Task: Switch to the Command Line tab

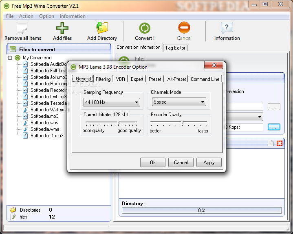Action: 205,79
